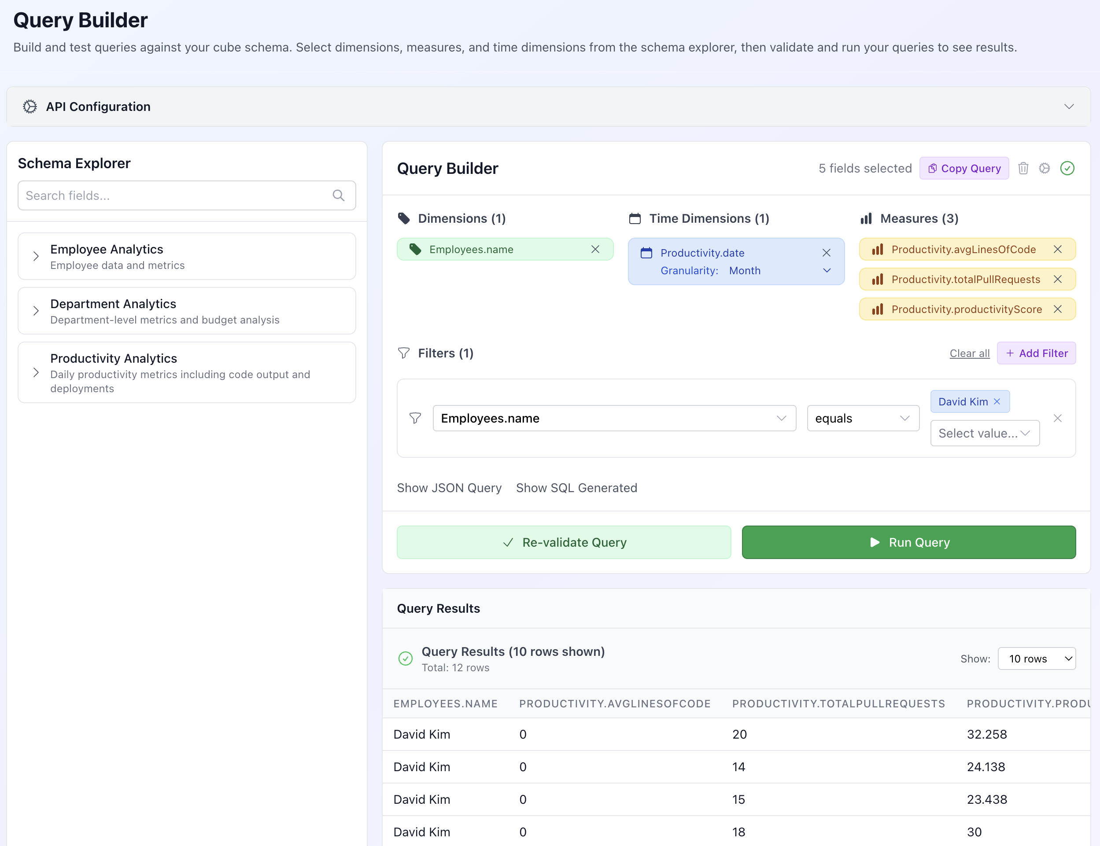Click the Add Filter button
The width and height of the screenshot is (1100, 846).
click(1037, 353)
